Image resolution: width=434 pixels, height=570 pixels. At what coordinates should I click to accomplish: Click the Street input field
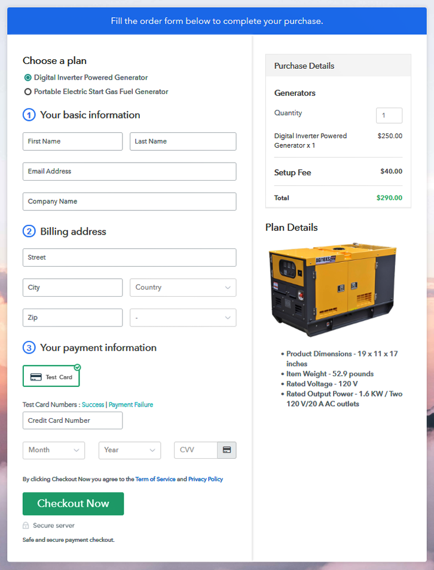click(x=129, y=257)
